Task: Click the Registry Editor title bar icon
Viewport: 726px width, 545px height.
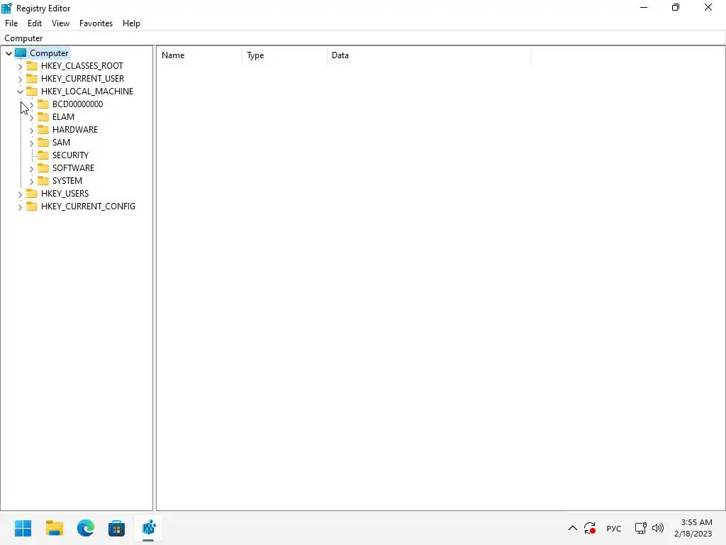Action: pyautogui.click(x=6, y=8)
